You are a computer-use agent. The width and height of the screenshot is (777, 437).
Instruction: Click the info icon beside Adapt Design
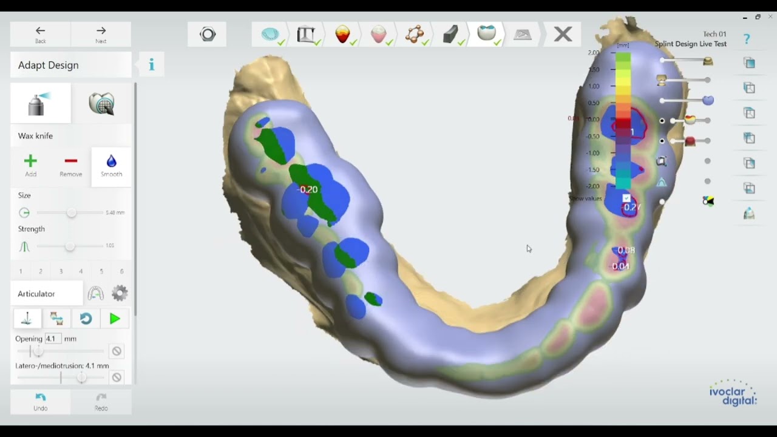tap(152, 64)
